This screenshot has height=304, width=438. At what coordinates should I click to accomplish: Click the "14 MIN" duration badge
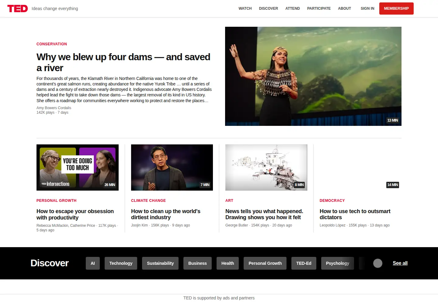(393, 185)
